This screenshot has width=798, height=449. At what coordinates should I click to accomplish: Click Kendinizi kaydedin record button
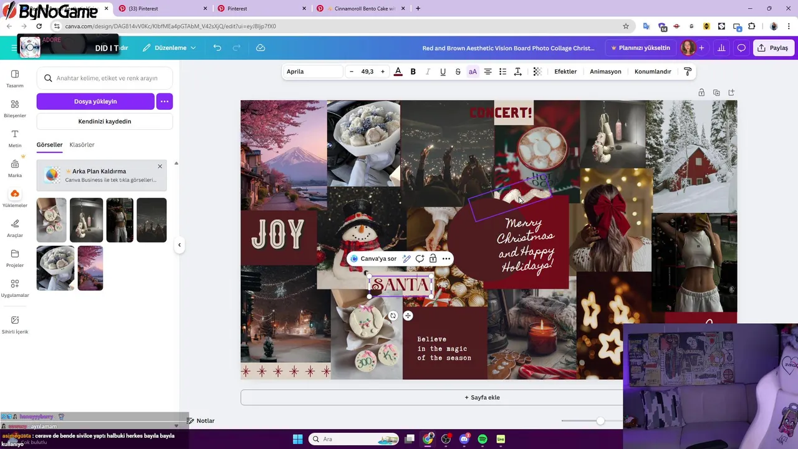coord(105,121)
